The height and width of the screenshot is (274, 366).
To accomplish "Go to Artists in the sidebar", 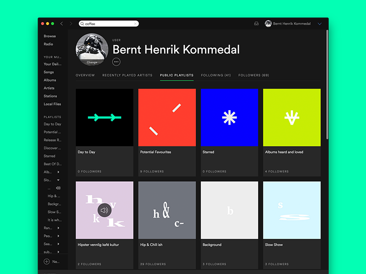I will click(49, 88).
